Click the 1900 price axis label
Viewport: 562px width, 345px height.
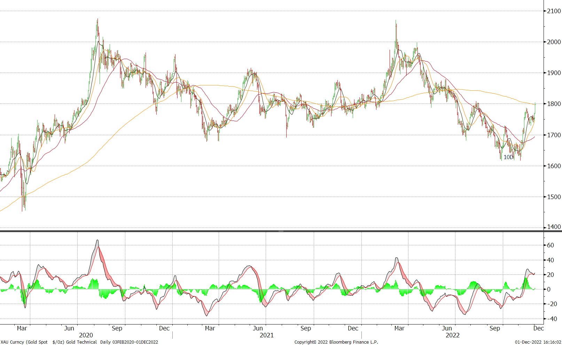tap(554, 73)
